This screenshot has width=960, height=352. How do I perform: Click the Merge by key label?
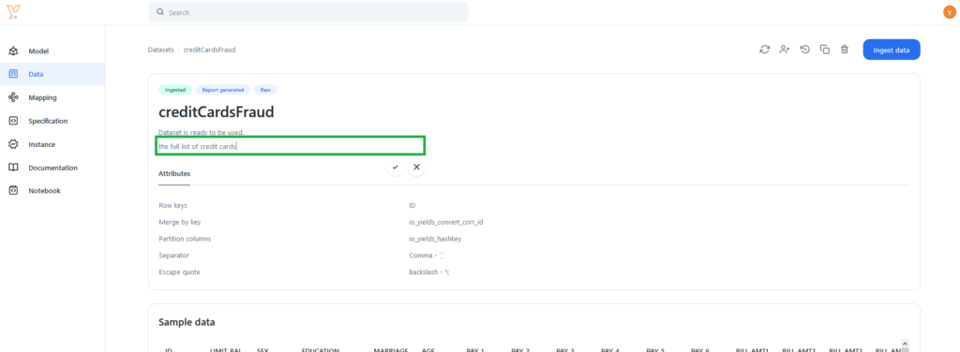[179, 222]
